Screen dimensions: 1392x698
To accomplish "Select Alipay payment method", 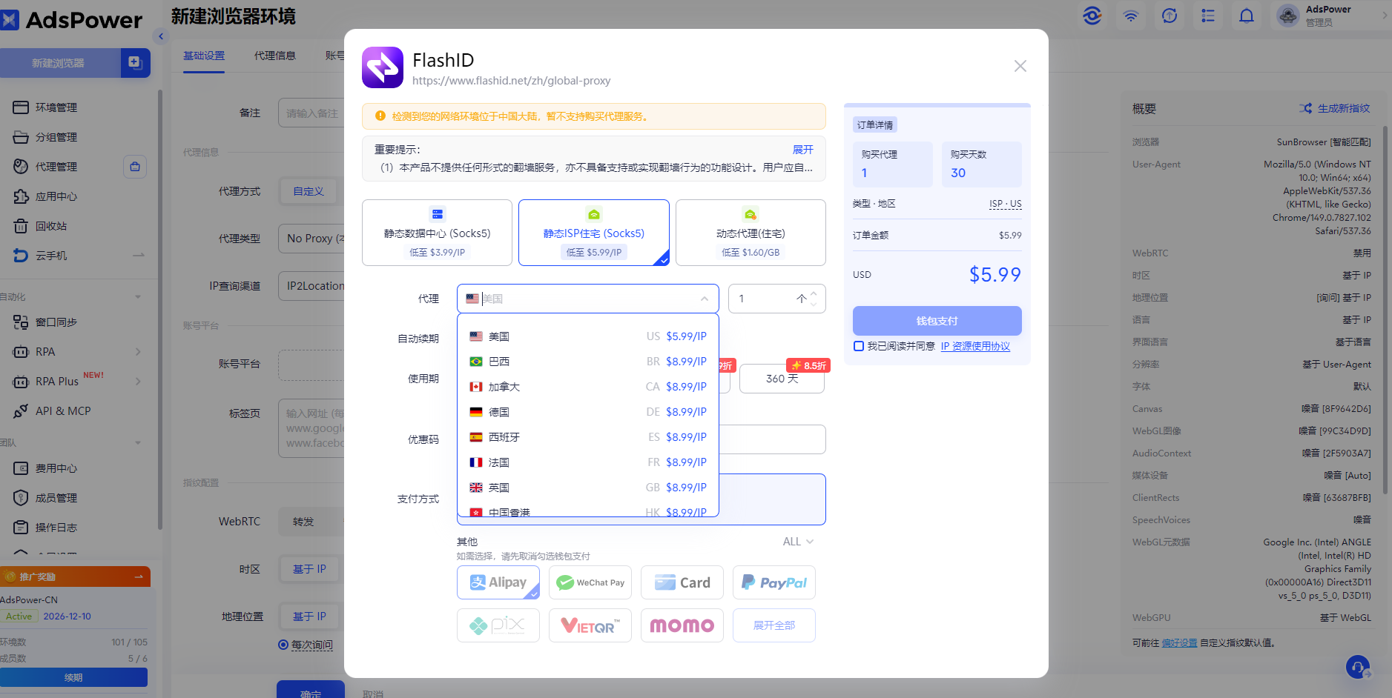I will pos(498,582).
